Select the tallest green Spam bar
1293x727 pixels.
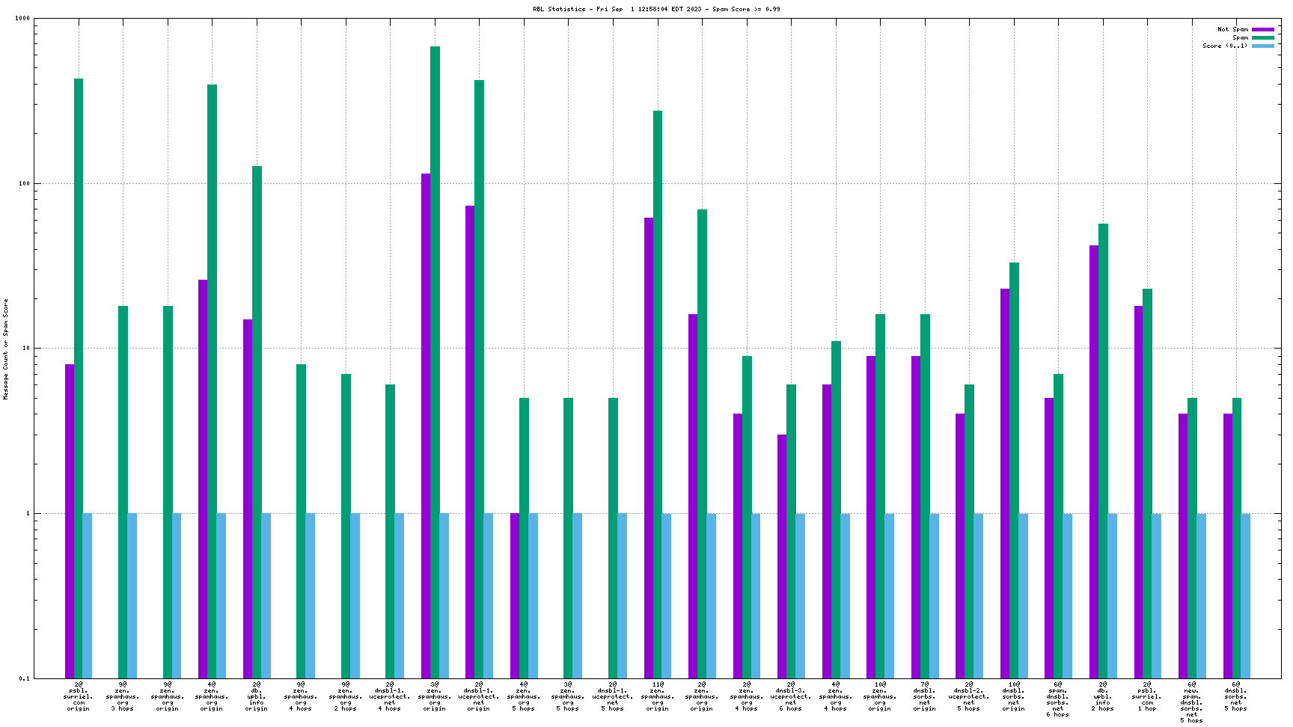[435, 359]
